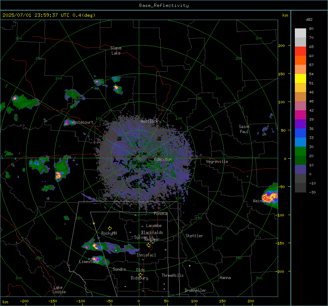328x306 pixels.
Task: Click the Innisfail label
Action: (x=146, y=255)
